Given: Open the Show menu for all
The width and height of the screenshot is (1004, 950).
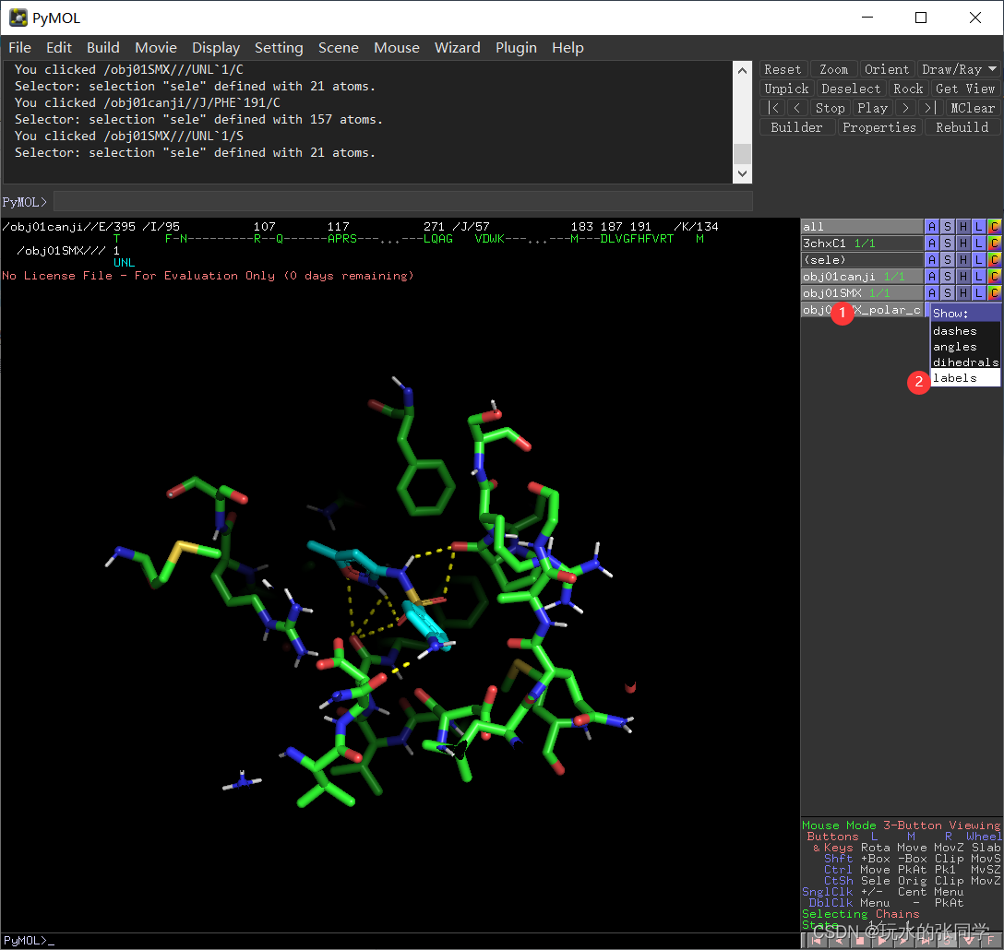Looking at the screenshot, I should click(948, 227).
